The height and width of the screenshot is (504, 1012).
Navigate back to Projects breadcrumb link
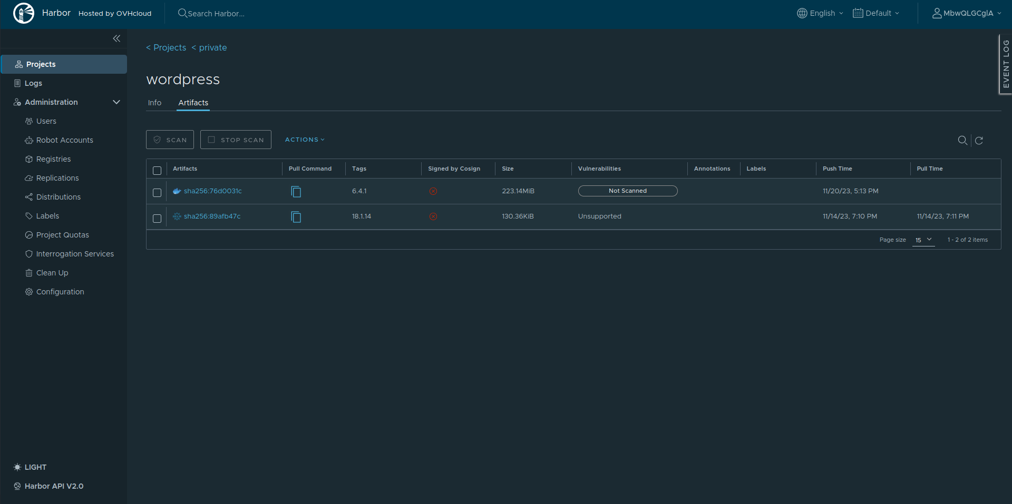click(x=166, y=47)
